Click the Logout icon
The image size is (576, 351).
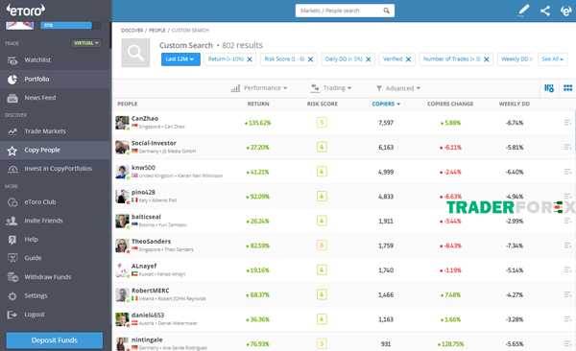(12, 315)
